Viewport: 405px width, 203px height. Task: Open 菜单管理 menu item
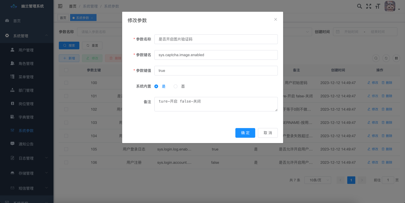[x=27, y=77]
